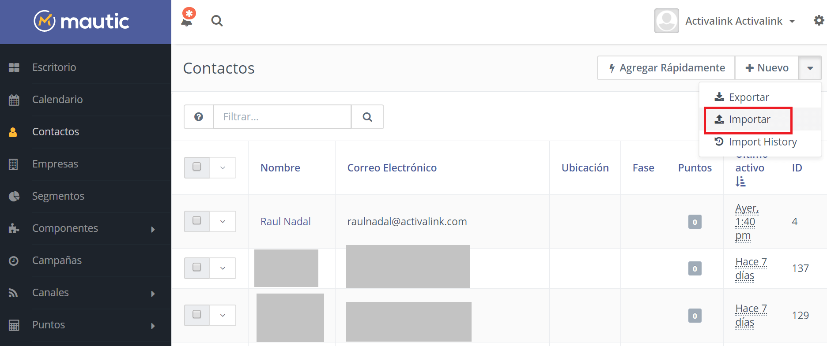Go to Calendario in the sidebar

click(x=57, y=100)
